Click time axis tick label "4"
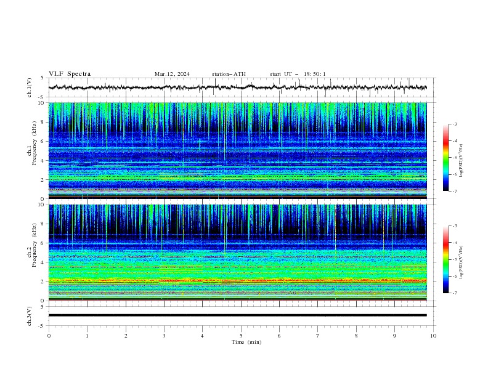488x377 pixels. (x=202, y=336)
